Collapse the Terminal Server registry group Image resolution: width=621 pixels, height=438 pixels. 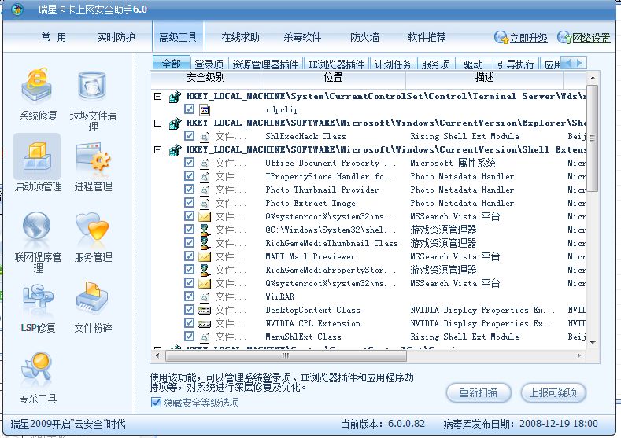(158, 96)
